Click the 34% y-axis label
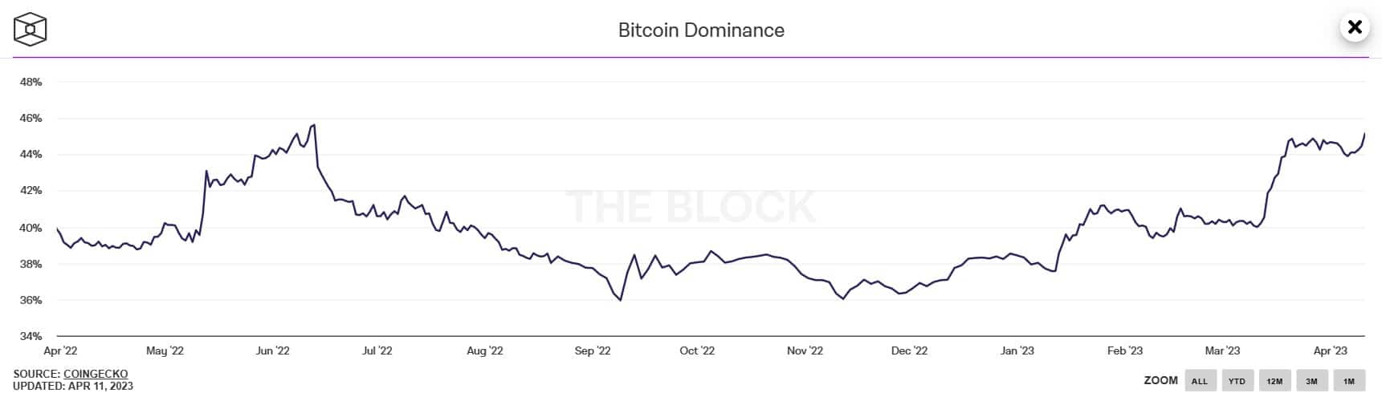1382x393 pixels. coord(31,336)
